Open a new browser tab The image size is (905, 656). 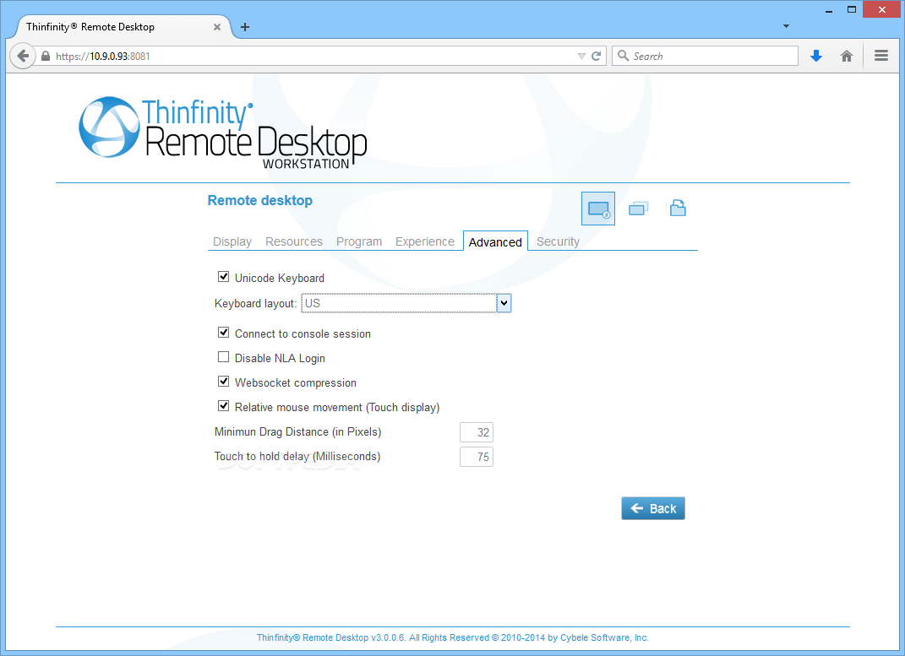[x=245, y=27]
